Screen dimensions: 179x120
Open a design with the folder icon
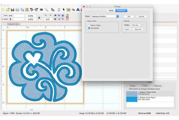tap(8, 10)
